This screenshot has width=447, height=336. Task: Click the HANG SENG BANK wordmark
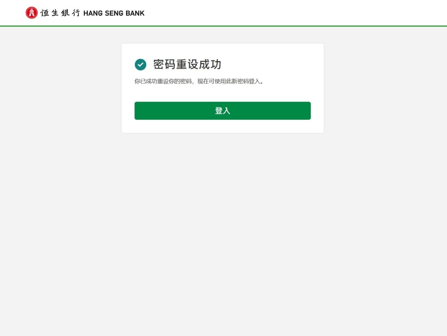click(x=114, y=13)
